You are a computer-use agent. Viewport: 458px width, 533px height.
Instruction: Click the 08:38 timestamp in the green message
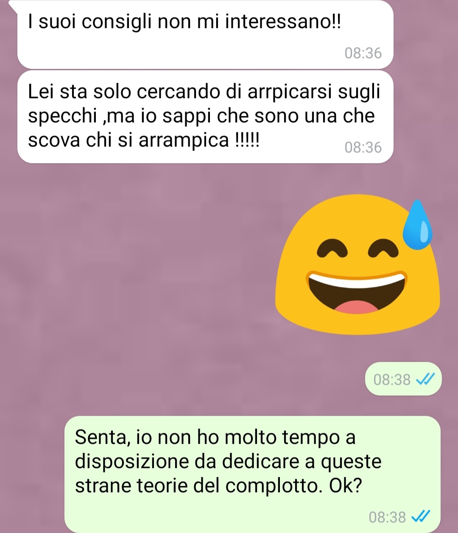[387, 517]
